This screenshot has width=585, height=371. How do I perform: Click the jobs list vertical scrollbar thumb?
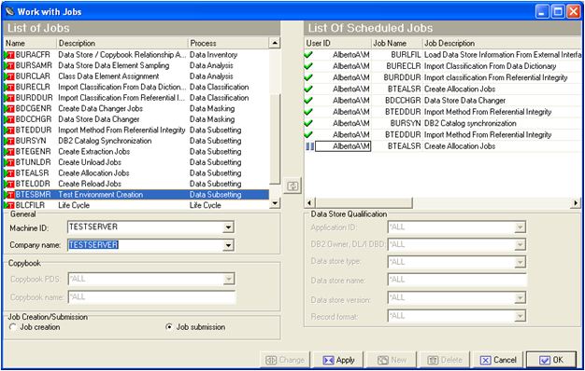coord(275,139)
